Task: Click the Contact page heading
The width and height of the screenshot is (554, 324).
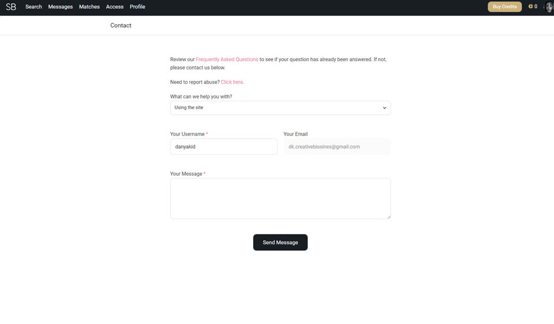Action: coord(121,25)
